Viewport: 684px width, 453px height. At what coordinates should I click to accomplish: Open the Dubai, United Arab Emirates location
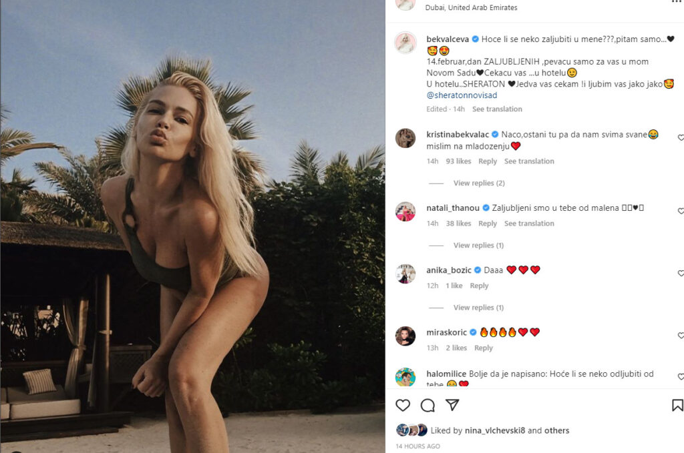[471, 7]
